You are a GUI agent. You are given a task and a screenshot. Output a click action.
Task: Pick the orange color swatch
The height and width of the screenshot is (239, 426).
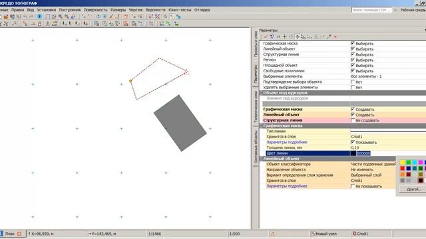pos(402,174)
